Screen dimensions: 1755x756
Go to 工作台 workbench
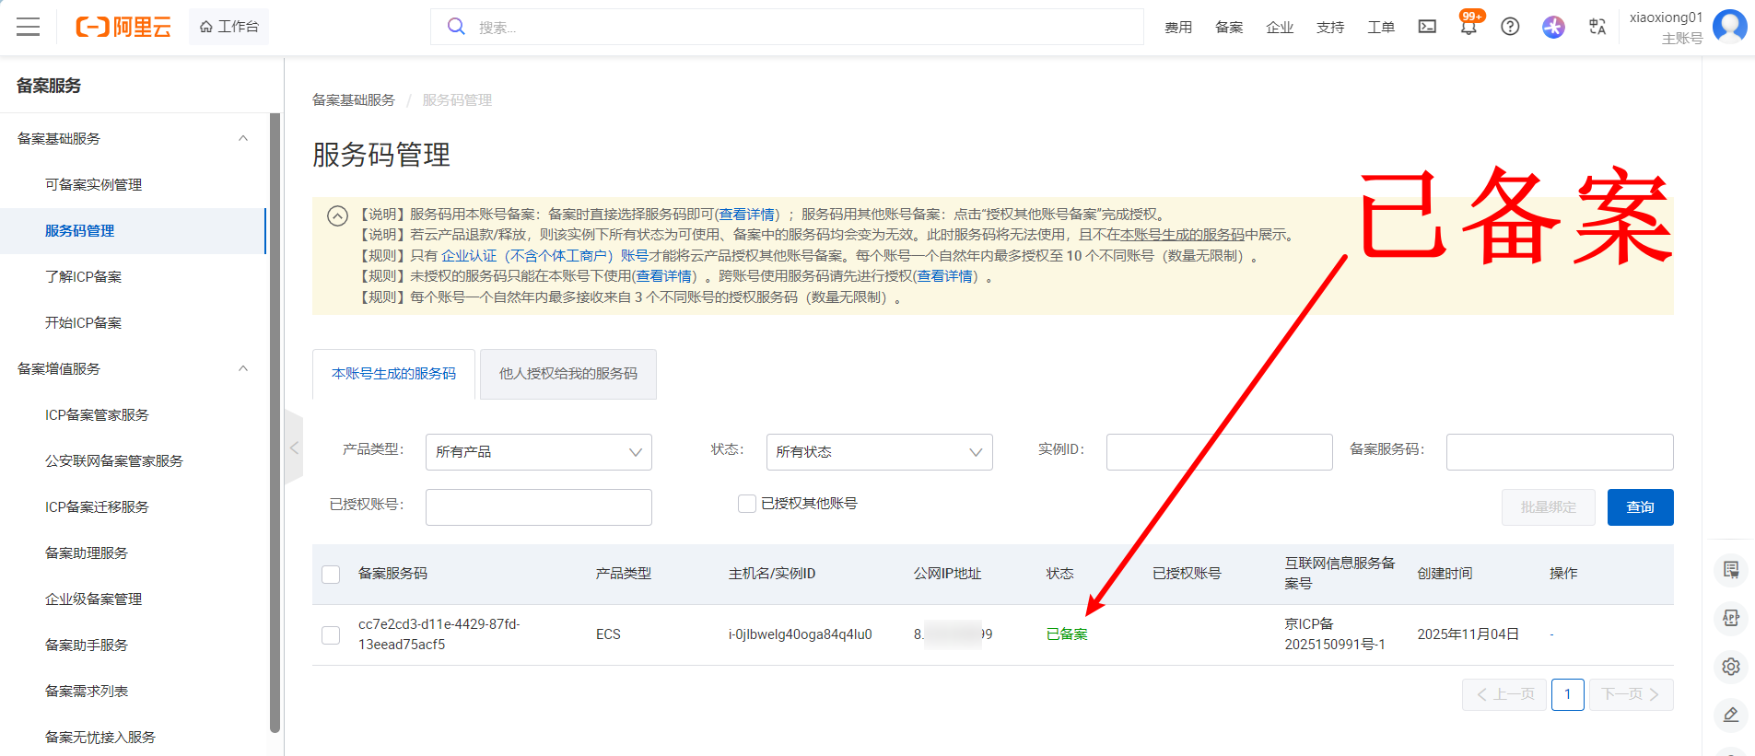click(228, 27)
